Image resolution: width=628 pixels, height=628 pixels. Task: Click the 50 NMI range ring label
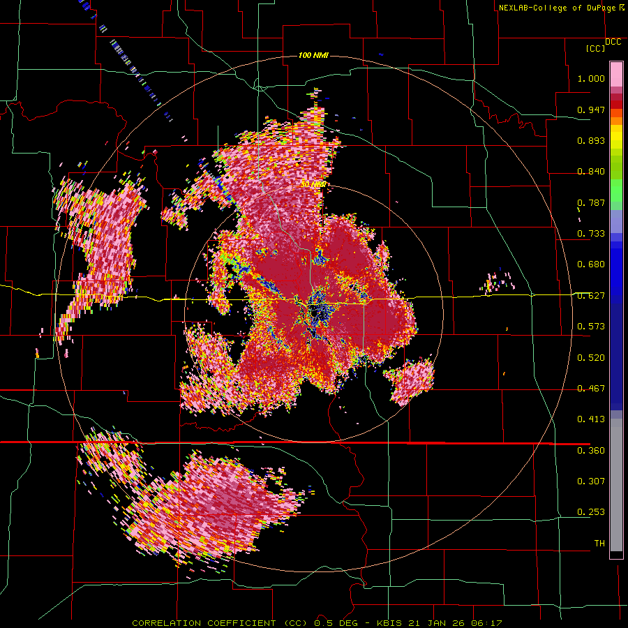[x=313, y=185]
